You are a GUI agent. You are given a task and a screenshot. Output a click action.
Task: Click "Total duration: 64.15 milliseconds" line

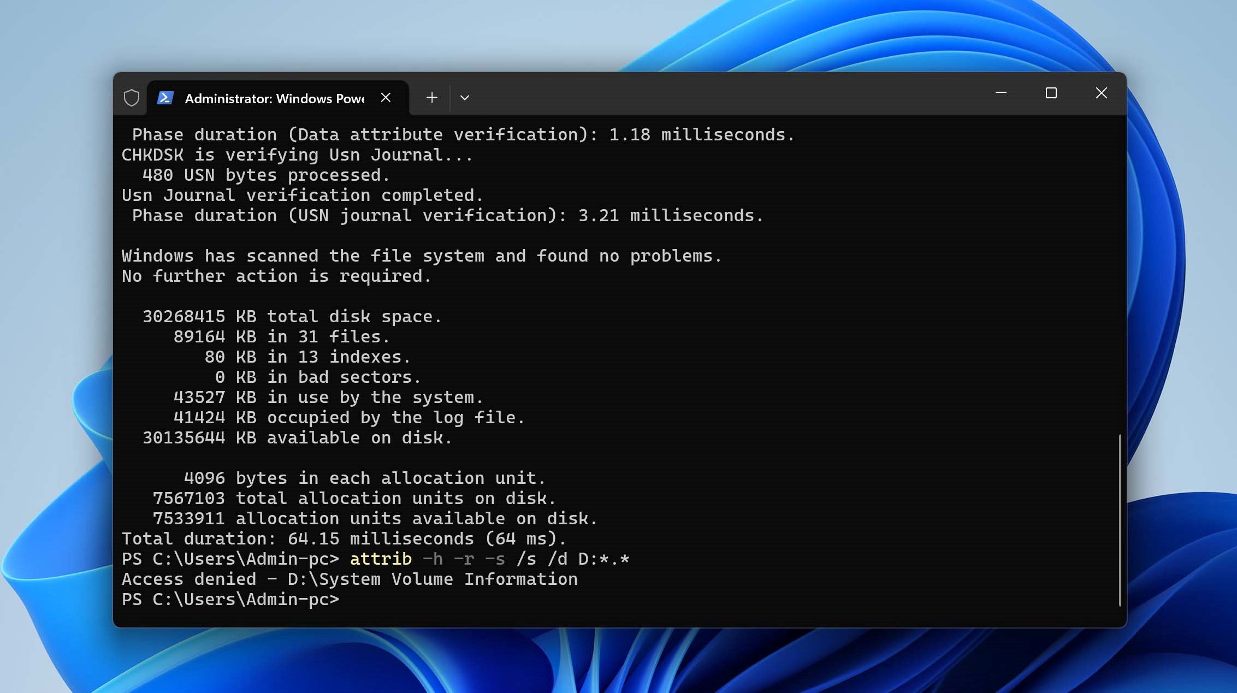(x=344, y=539)
